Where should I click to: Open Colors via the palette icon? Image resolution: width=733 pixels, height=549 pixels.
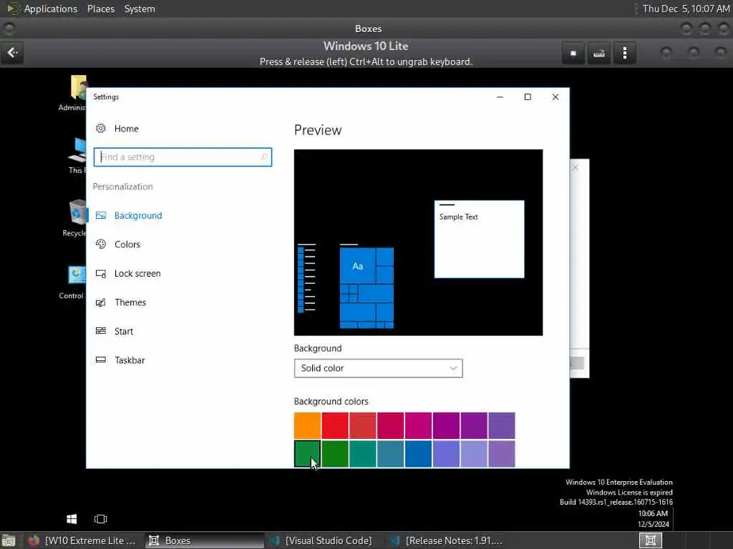click(100, 244)
